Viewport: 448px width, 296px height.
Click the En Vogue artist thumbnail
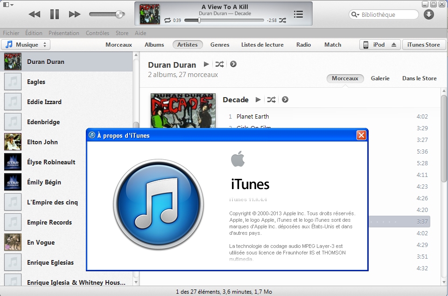(x=13, y=242)
